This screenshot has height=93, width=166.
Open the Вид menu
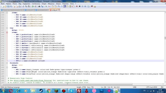click(20, 4)
